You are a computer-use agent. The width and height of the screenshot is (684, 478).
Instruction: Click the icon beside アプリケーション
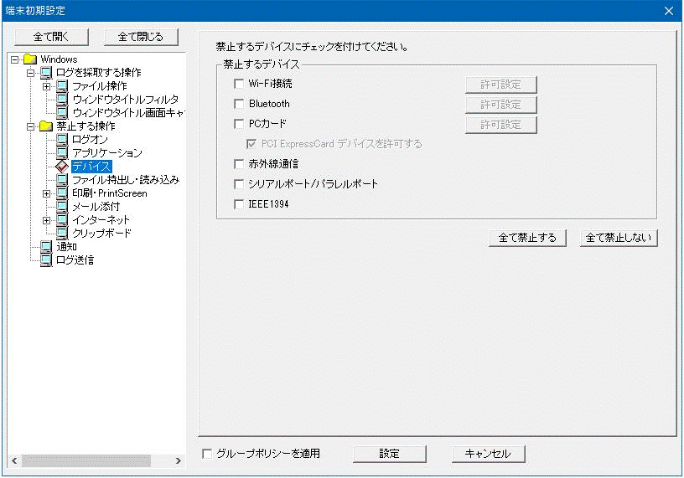pyautogui.click(x=62, y=153)
